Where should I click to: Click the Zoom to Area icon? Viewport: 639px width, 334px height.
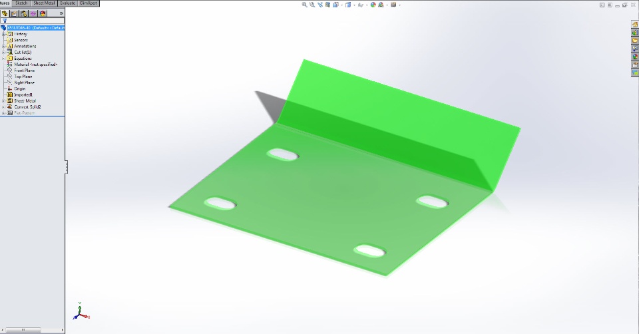click(312, 5)
